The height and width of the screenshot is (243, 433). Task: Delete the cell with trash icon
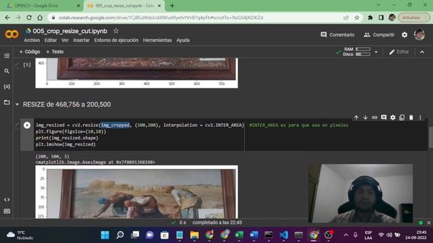[x=411, y=117]
